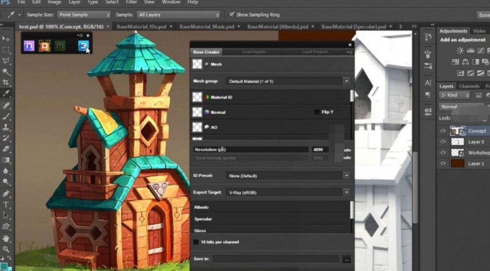
Task: Click the foreground color swatch
Action: (x=3, y=268)
